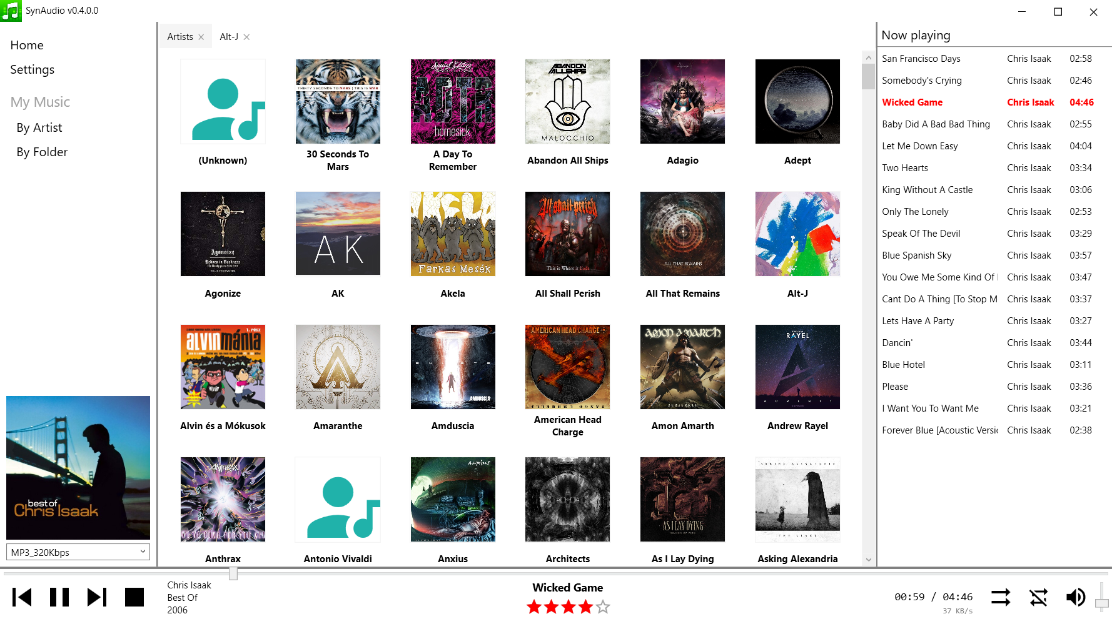Switch to the Artists tab
Viewport: 1112px width, 619px height.
coord(180,37)
